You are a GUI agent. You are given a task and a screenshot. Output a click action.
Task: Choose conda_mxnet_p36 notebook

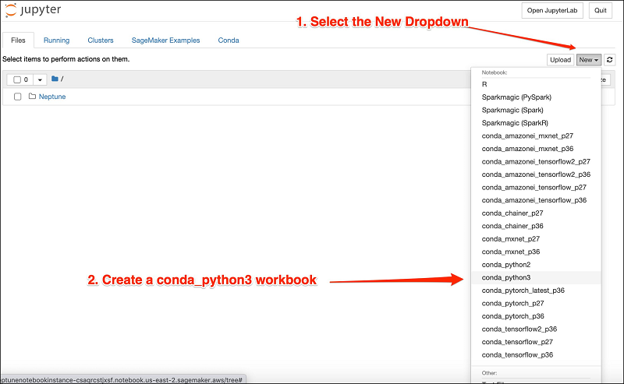pyautogui.click(x=536, y=252)
